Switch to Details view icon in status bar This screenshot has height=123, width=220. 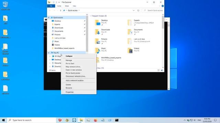(x=159, y=70)
